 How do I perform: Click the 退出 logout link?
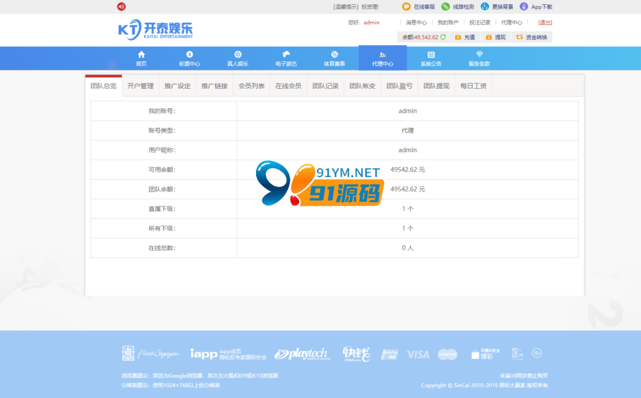(545, 23)
